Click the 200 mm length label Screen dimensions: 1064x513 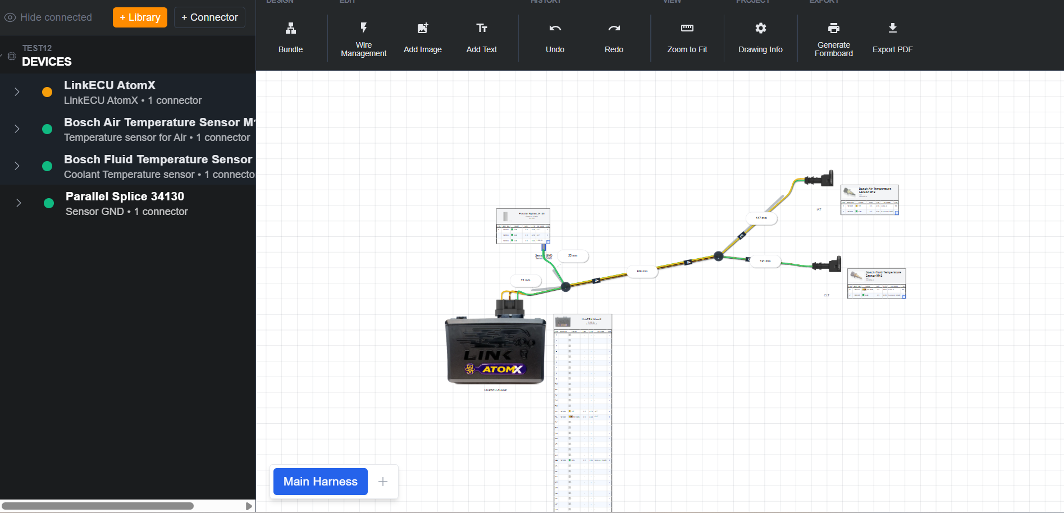(642, 271)
